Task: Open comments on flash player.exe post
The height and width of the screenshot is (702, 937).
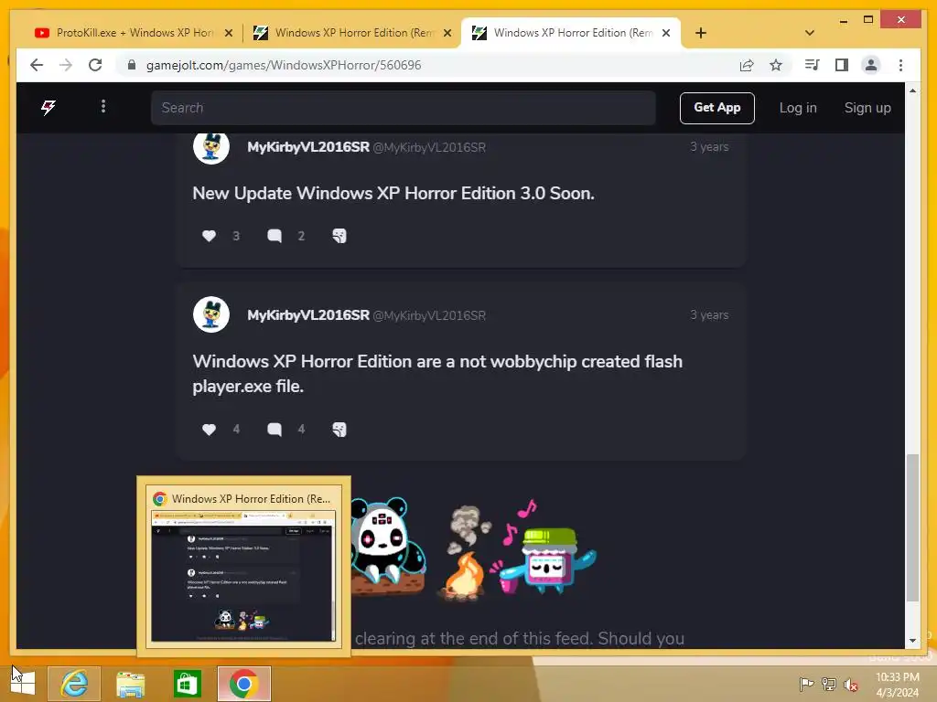Action: coord(275,430)
